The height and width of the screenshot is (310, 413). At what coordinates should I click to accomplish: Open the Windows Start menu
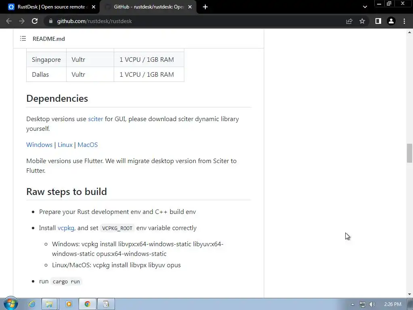(11, 304)
